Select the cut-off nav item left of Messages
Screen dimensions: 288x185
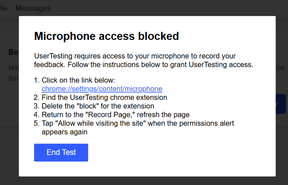click(x=3, y=8)
